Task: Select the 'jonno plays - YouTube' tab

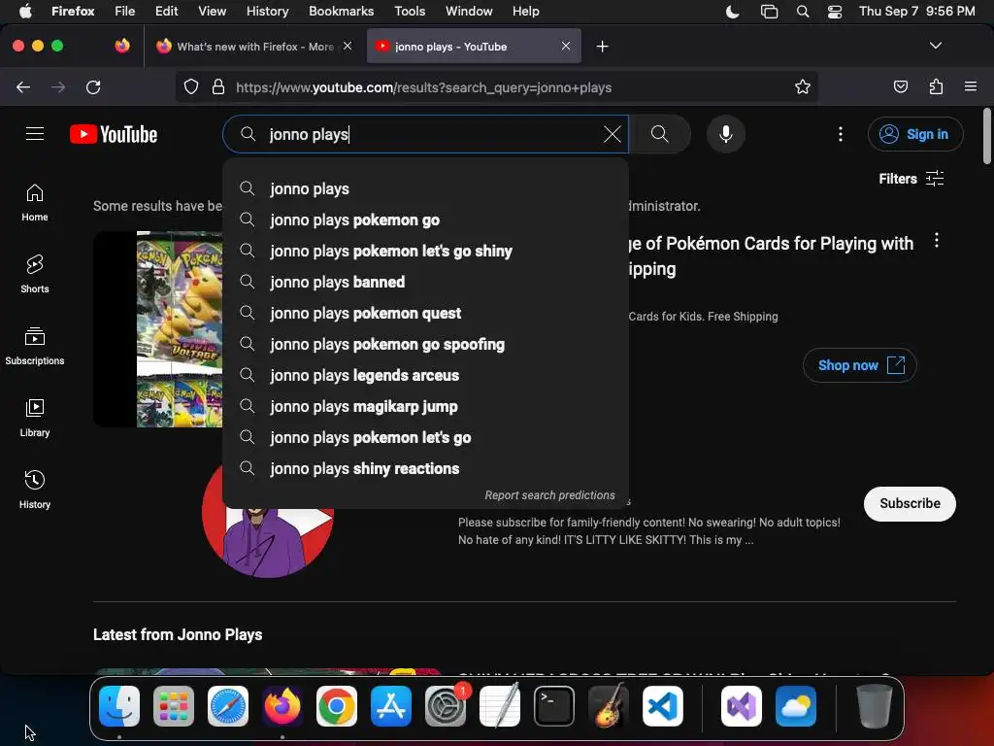Action: click(474, 47)
